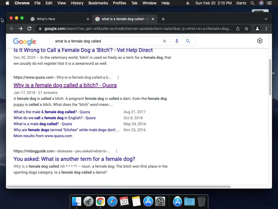Open 'What's the male & female dog called?' link
This screenshot has width=278, height=209.
point(52,112)
